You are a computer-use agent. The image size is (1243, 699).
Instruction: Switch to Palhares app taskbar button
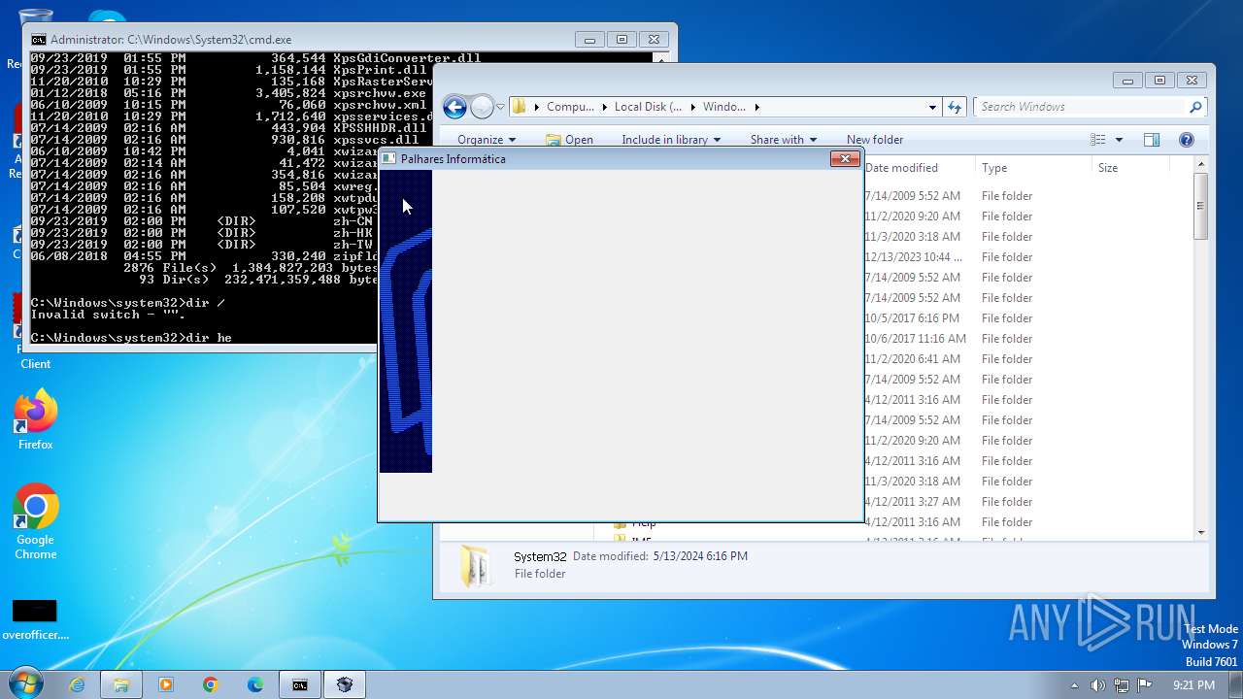pyautogui.click(x=345, y=684)
